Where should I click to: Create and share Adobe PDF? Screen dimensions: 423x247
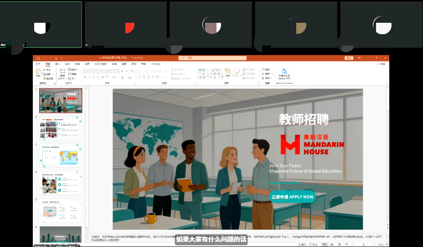coord(284,74)
